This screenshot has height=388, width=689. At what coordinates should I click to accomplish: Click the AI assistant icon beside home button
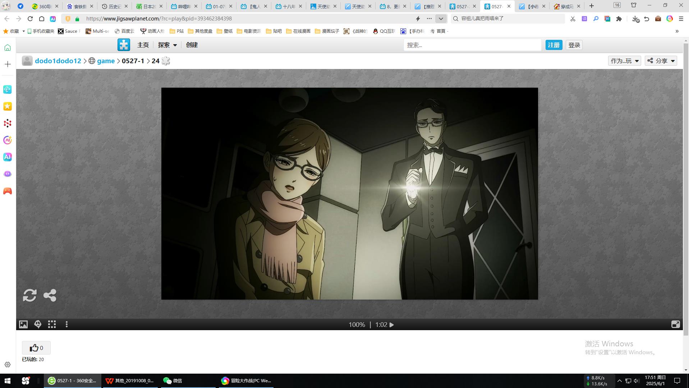53,19
